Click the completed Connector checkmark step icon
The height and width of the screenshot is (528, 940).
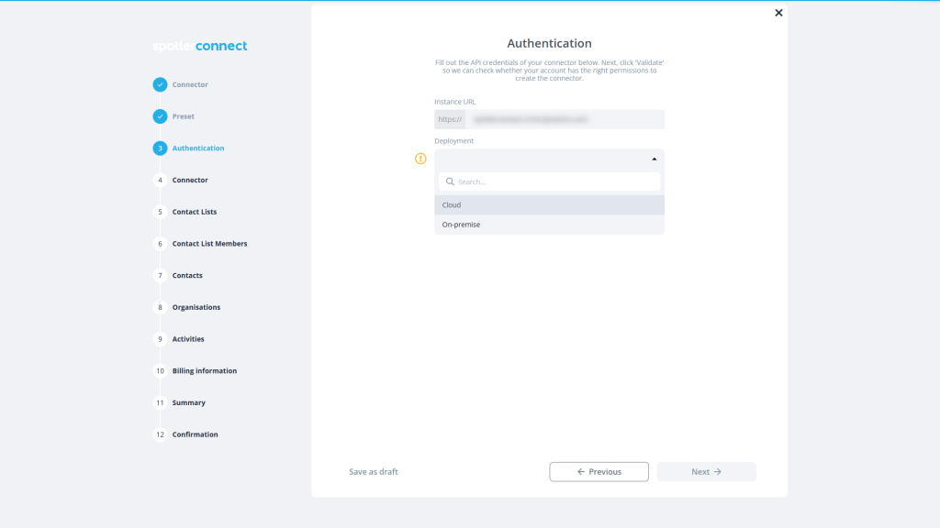click(160, 84)
